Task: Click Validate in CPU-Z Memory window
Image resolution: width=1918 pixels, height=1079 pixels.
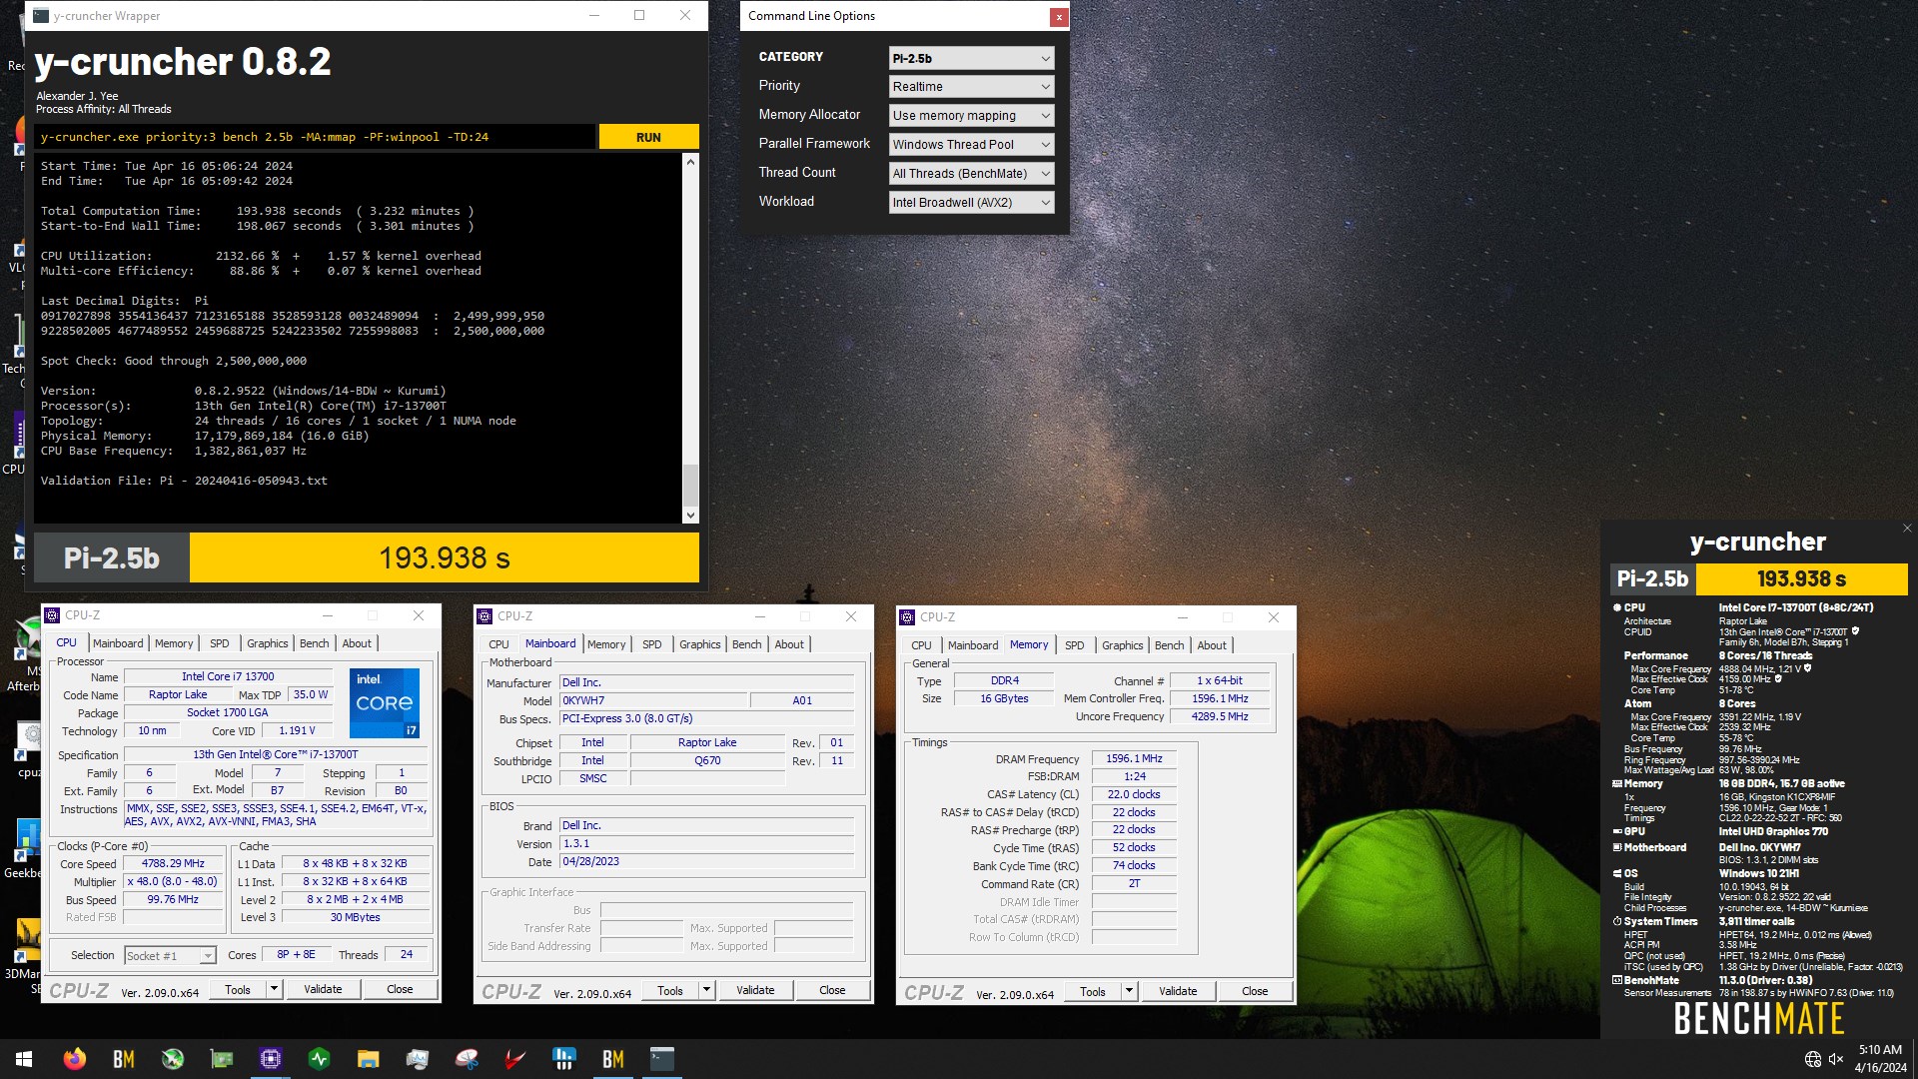Action: pyautogui.click(x=1178, y=992)
